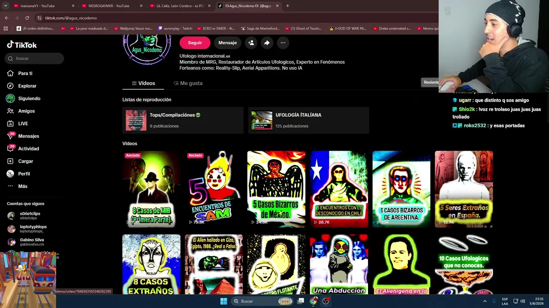Open Tops/Compilaciónes playlist
549x308 pixels.
click(x=183, y=120)
